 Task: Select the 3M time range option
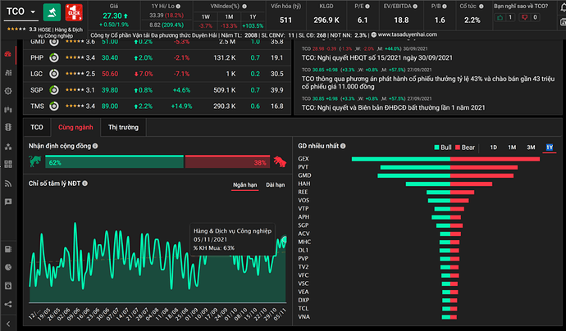point(530,147)
